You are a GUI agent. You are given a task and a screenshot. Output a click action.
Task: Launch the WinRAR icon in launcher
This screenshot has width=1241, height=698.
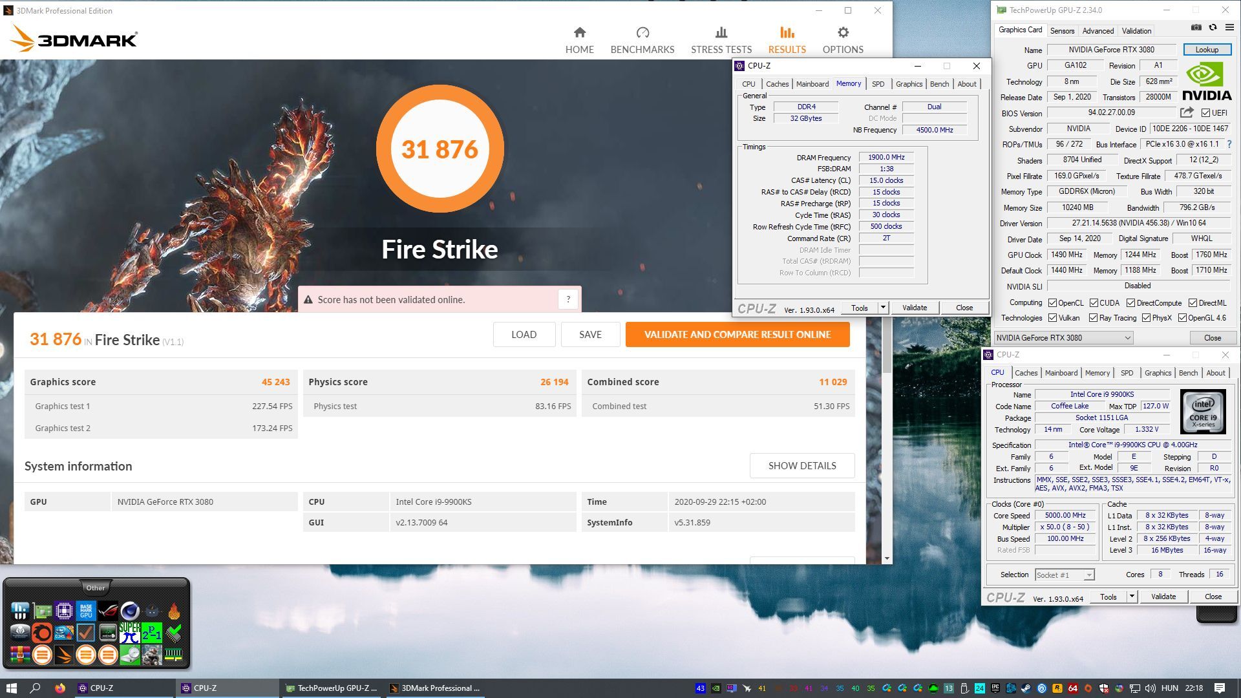[x=20, y=655]
